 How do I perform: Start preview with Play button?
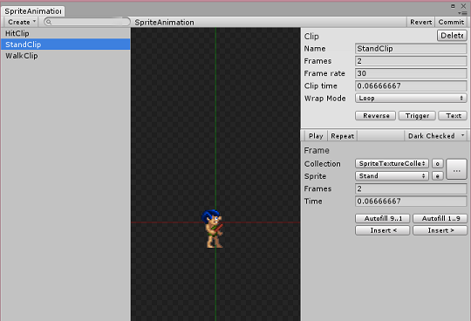[x=316, y=136]
